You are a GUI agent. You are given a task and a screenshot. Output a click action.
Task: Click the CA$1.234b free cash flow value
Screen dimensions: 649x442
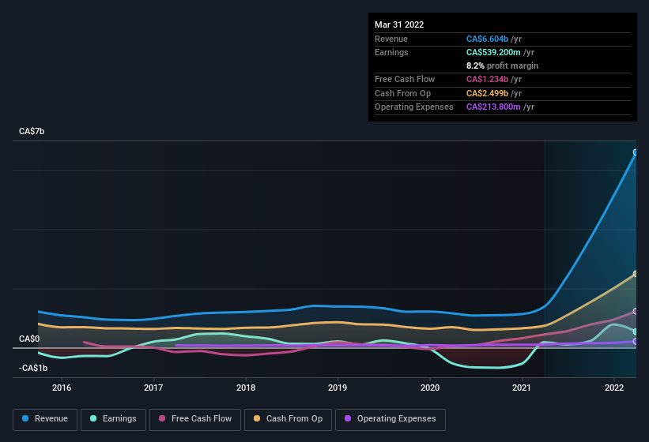(487, 79)
